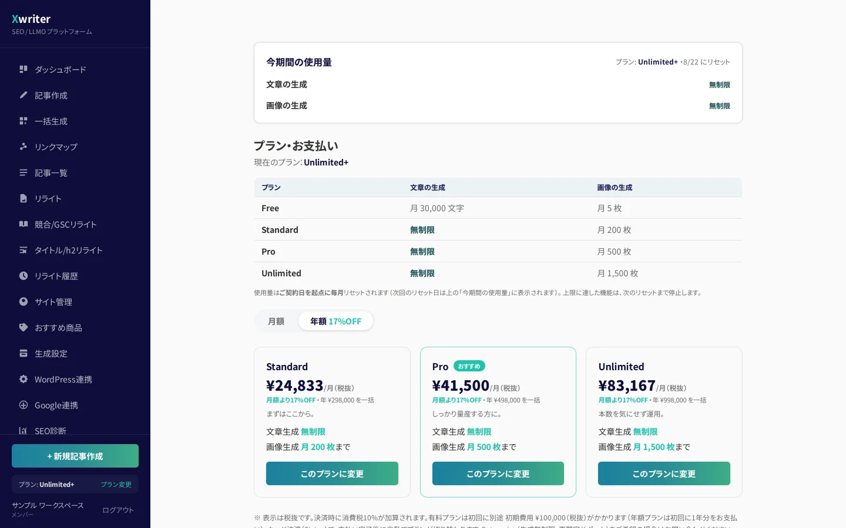
Task: Click the plus-circle icon for Google連携
Action: [23, 405]
